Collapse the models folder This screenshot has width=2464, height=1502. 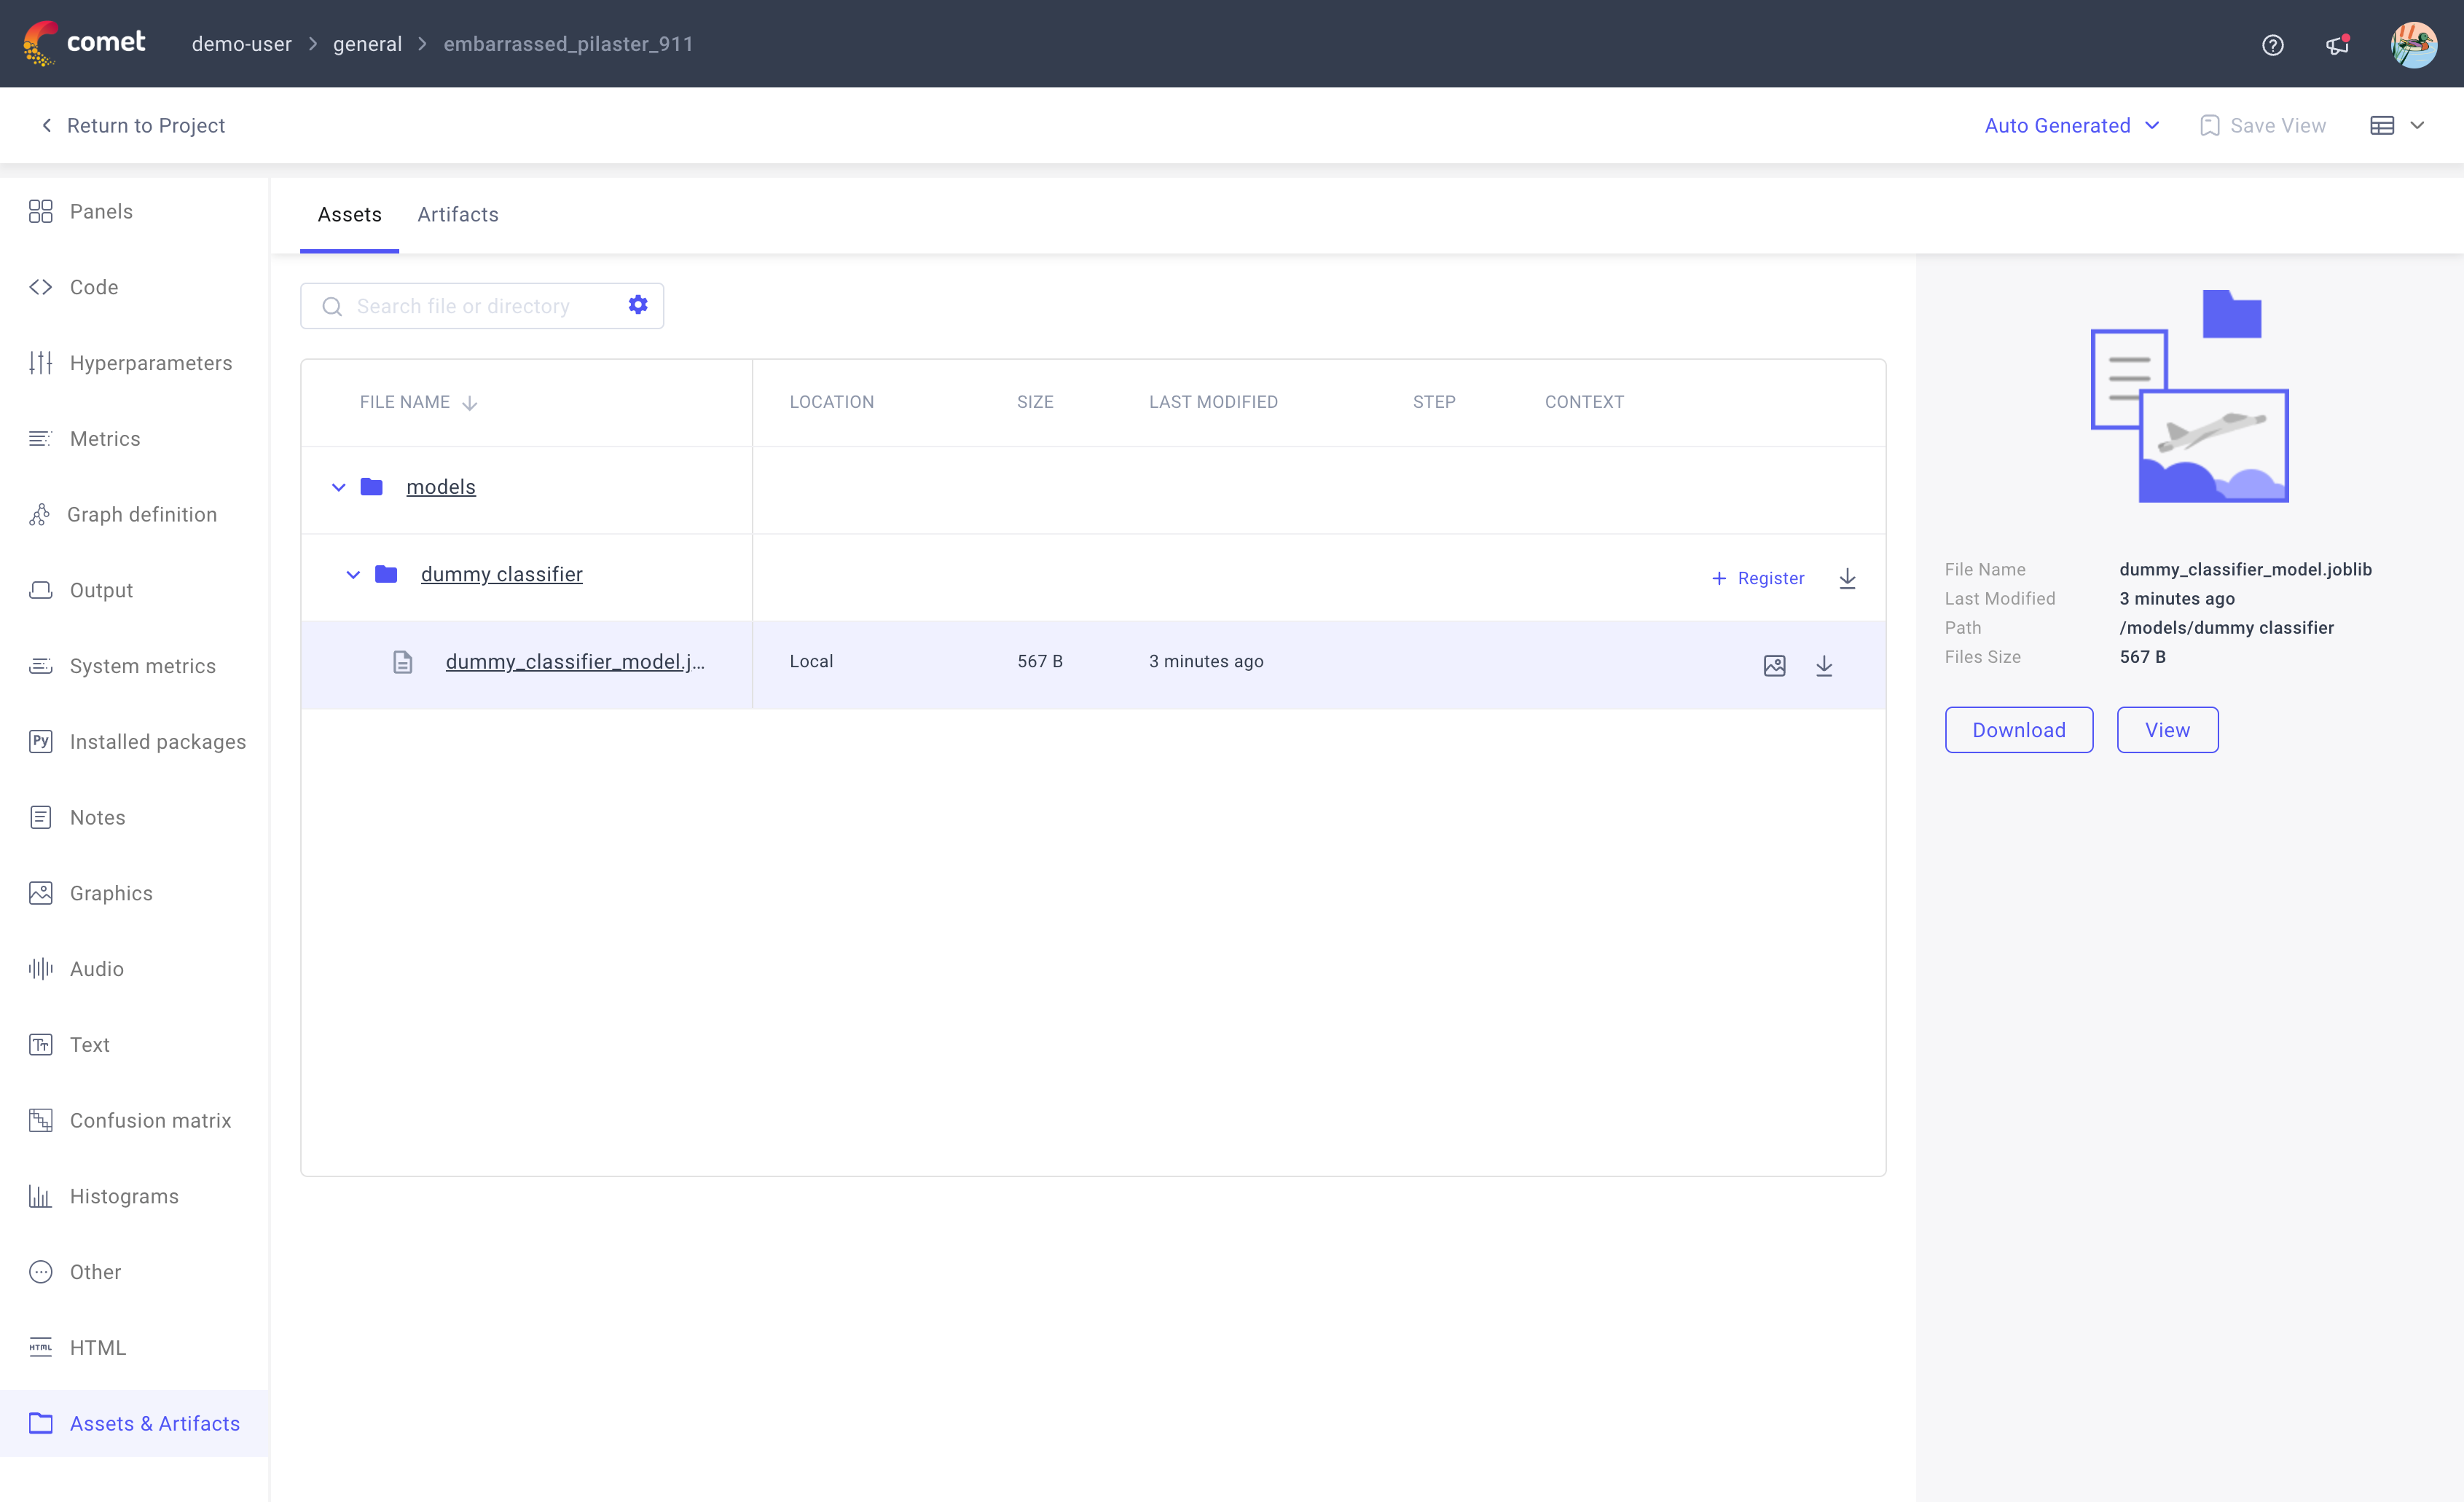click(x=338, y=487)
